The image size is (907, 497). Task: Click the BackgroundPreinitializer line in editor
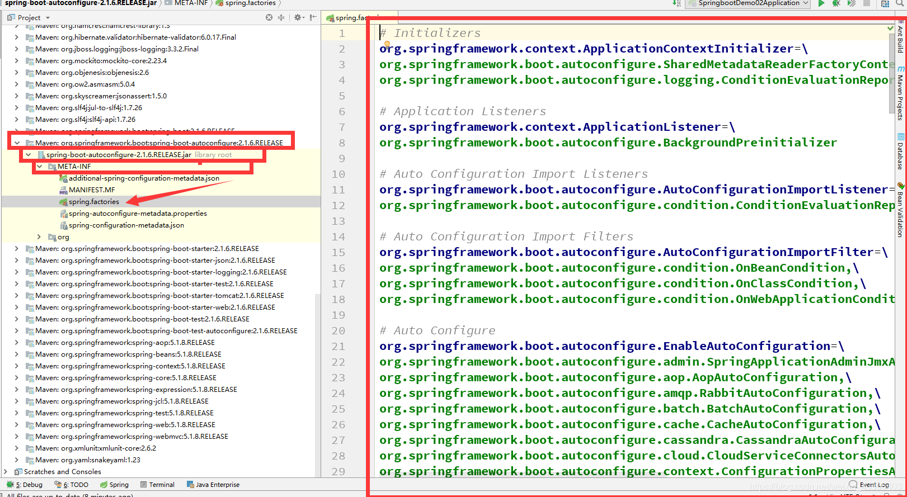[608, 143]
